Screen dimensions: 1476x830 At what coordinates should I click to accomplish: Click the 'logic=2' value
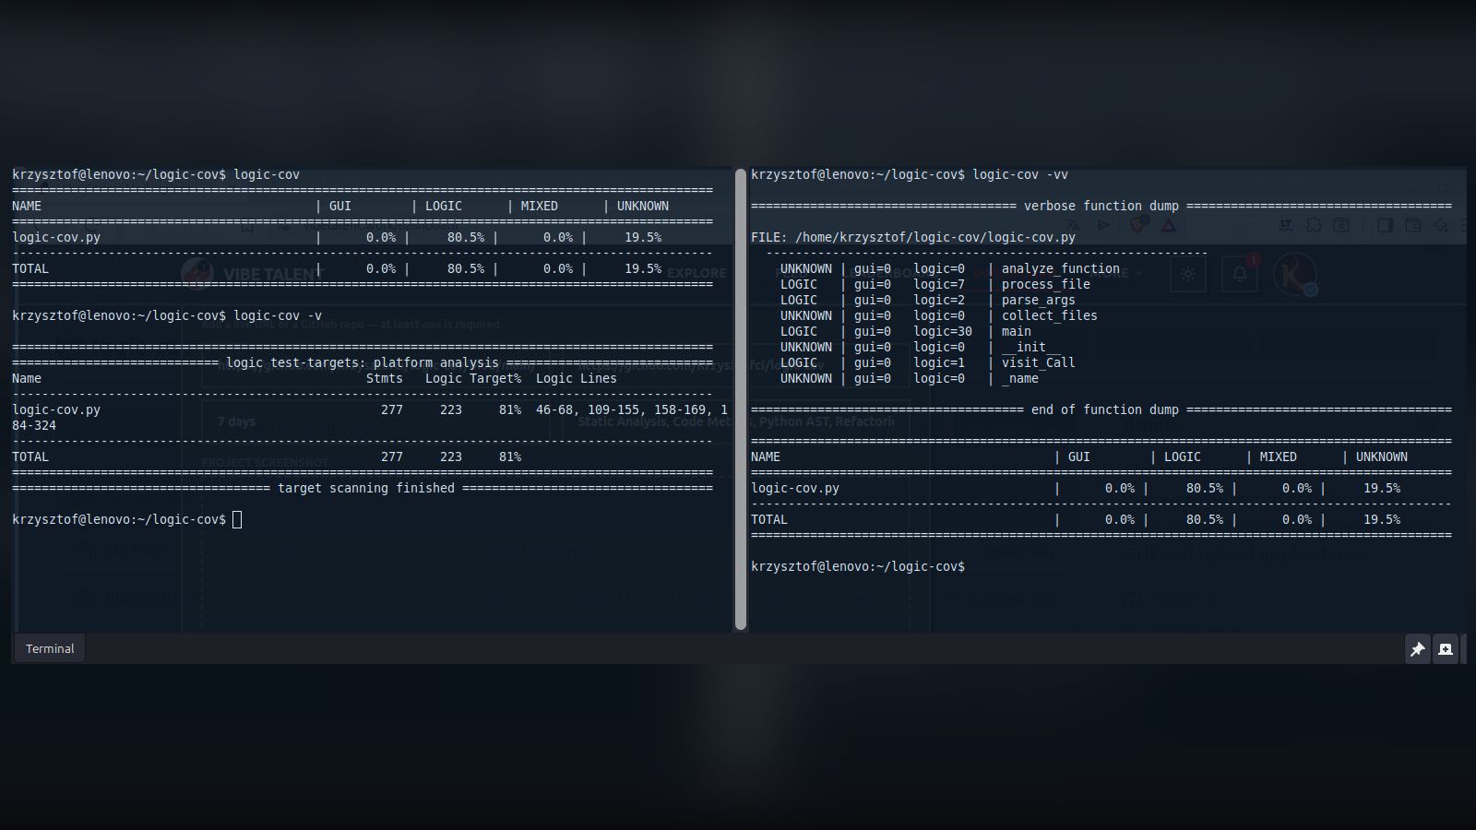939,300
